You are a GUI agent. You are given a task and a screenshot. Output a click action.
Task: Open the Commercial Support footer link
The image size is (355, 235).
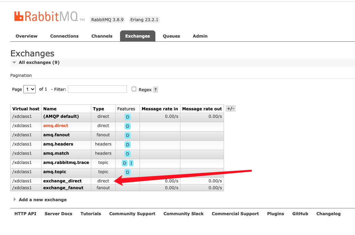pyautogui.click(x=235, y=214)
